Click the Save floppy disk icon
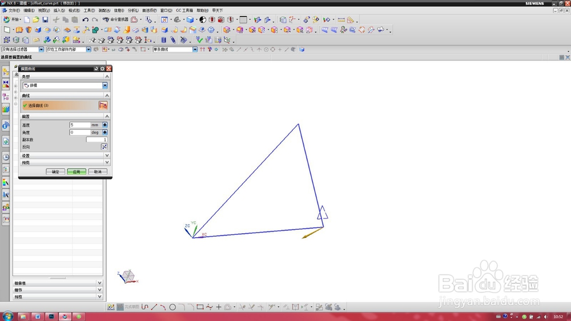The image size is (571, 321). [x=45, y=19]
